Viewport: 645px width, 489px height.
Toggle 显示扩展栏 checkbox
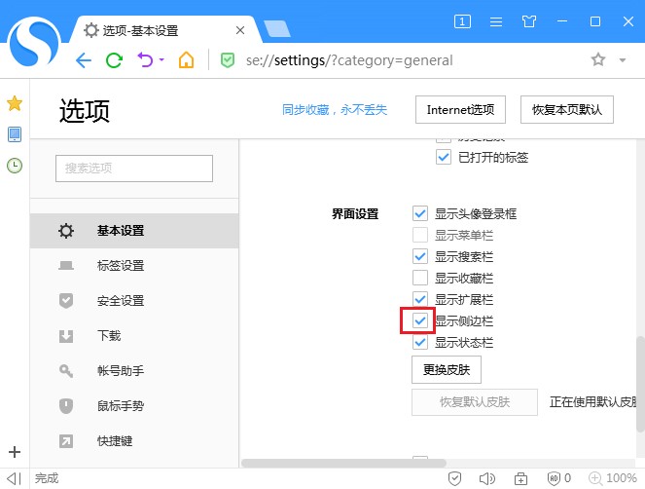click(x=420, y=299)
